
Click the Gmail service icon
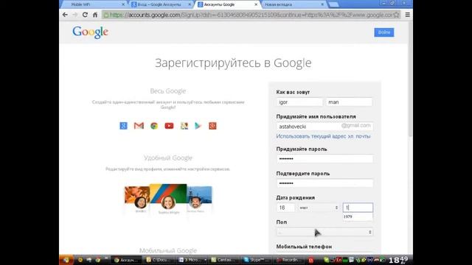(x=139, y=126)
